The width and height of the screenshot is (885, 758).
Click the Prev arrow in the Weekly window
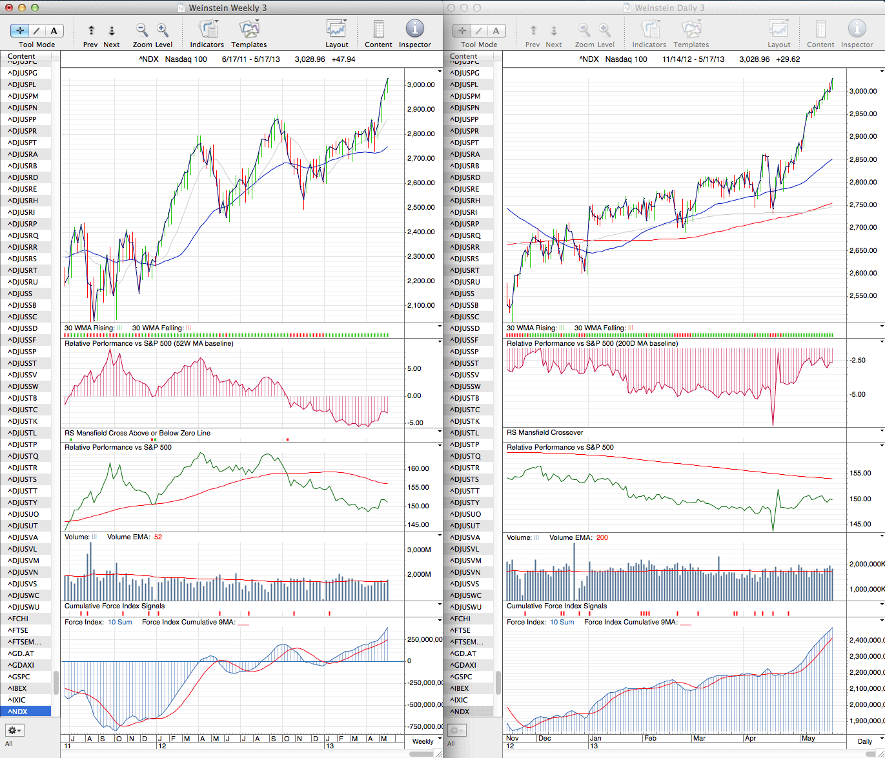point(91,30)
